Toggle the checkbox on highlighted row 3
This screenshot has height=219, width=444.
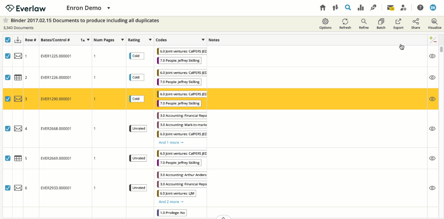pyautogui.click(x=7, y=99)
